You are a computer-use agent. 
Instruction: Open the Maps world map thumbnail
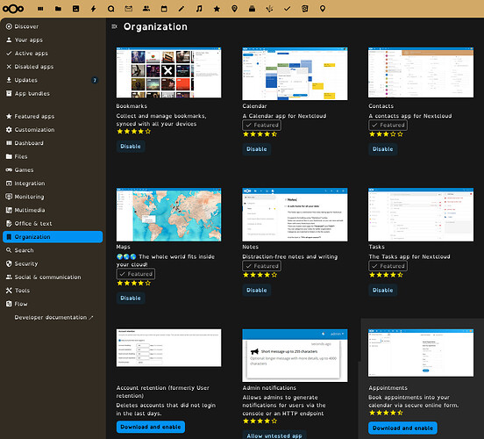point(169,214)
